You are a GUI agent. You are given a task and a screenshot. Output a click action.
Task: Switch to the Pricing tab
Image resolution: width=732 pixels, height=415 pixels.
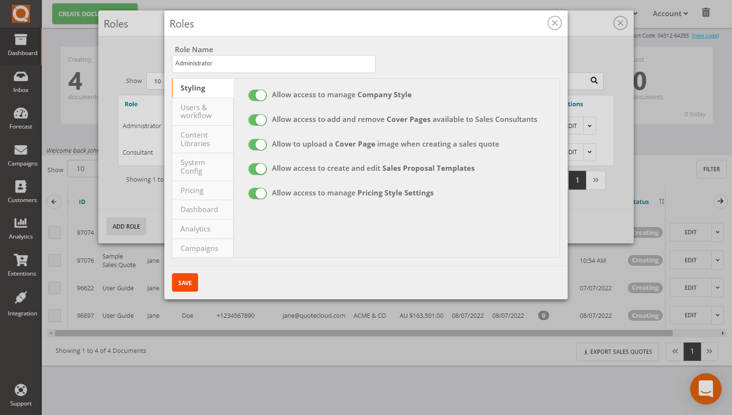191,190
